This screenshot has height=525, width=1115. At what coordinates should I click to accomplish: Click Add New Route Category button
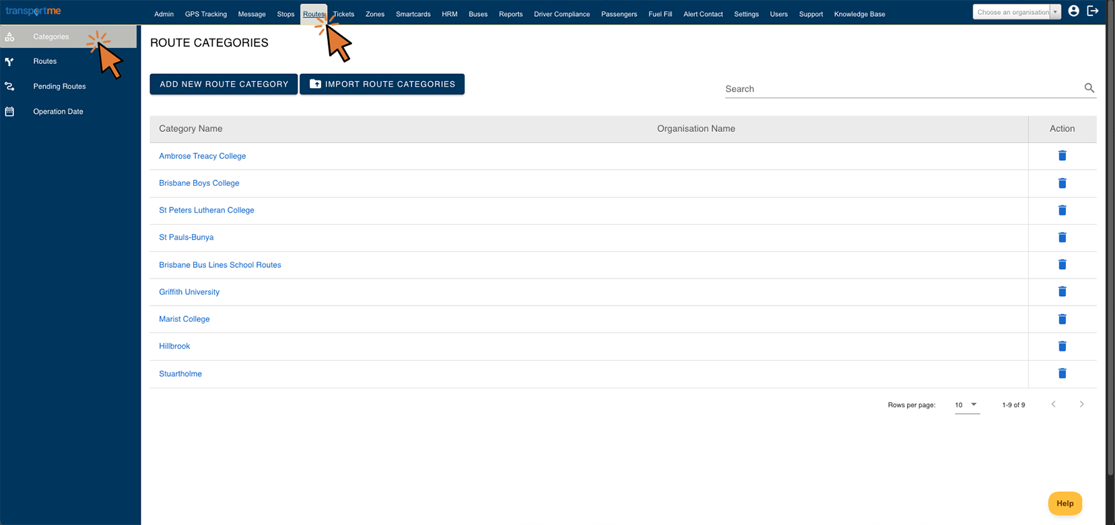tap(224, 84)
